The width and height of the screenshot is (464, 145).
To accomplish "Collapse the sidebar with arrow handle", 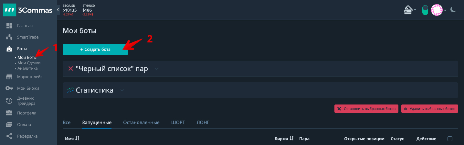I will tap(58, 10).
